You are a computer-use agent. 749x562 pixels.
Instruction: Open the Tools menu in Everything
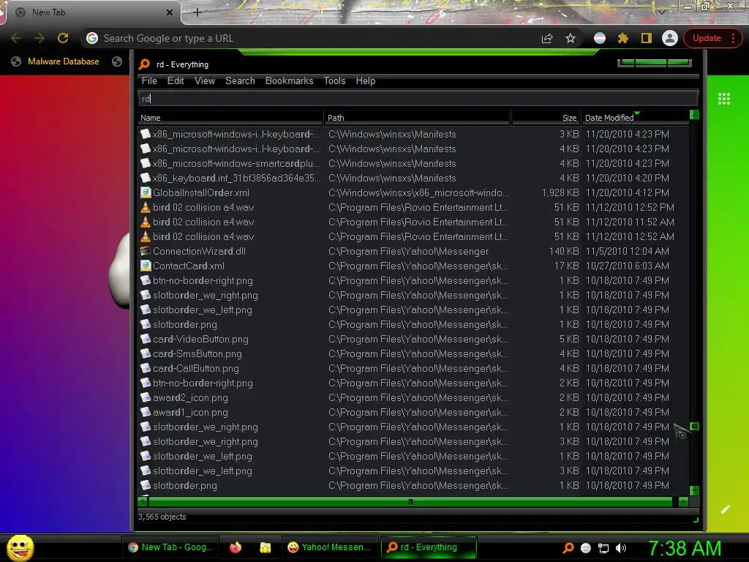click(334, 80)
